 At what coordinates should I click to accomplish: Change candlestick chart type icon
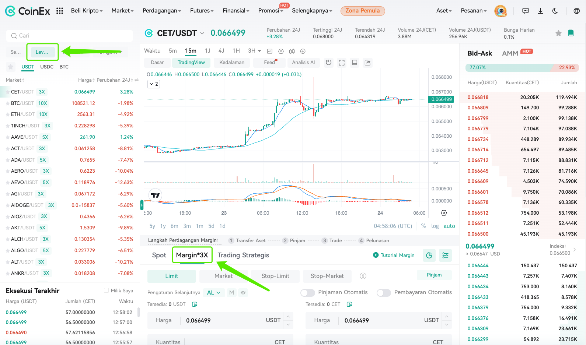[292, 51]
